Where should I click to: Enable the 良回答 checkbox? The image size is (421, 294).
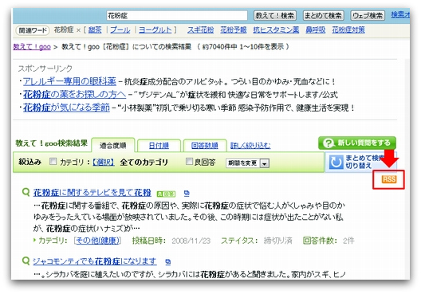coord(189,161)
